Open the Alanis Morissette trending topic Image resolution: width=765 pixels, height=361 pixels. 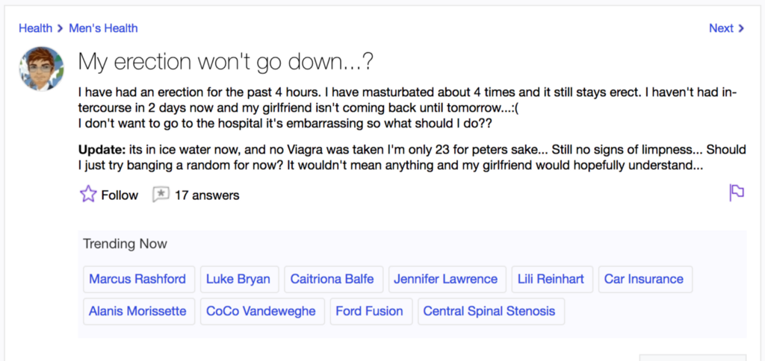139,311
